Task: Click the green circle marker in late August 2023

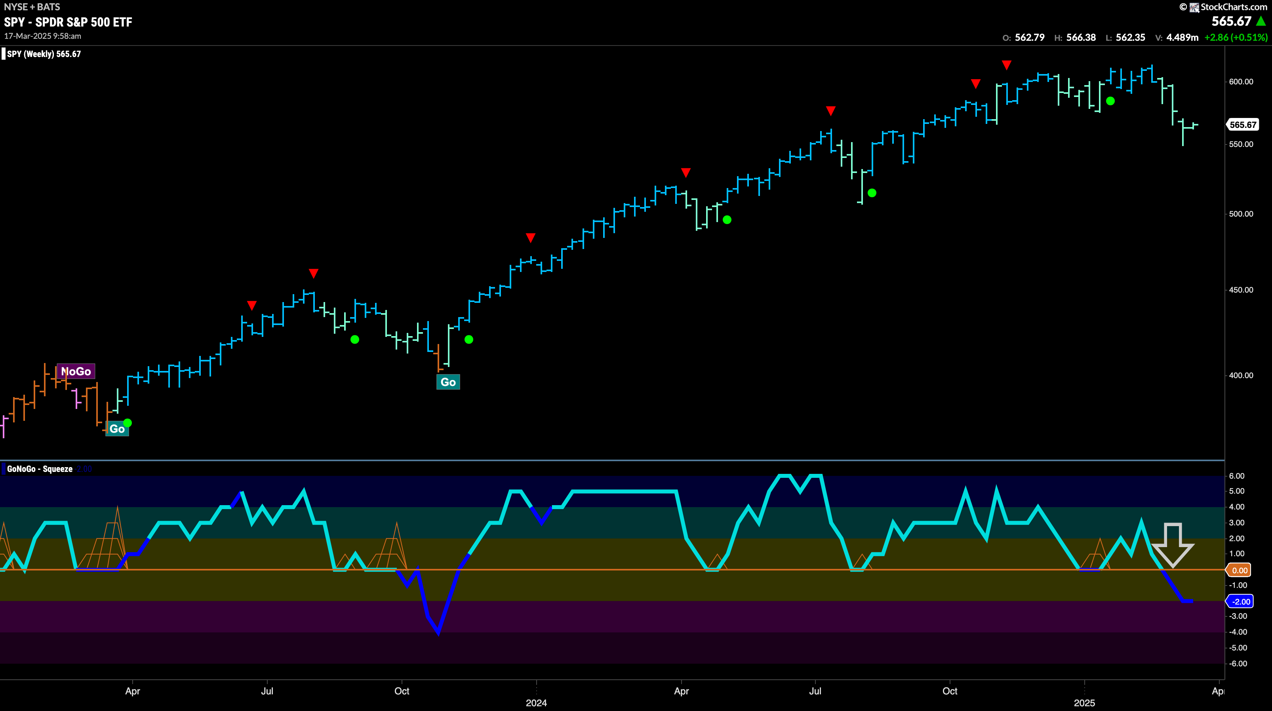Action: coord(354,339)
